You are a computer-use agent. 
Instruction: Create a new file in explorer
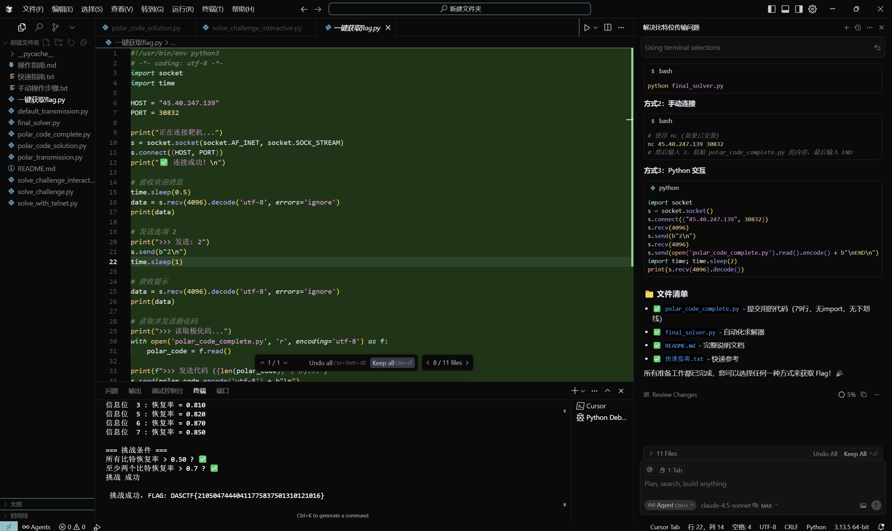46,43
